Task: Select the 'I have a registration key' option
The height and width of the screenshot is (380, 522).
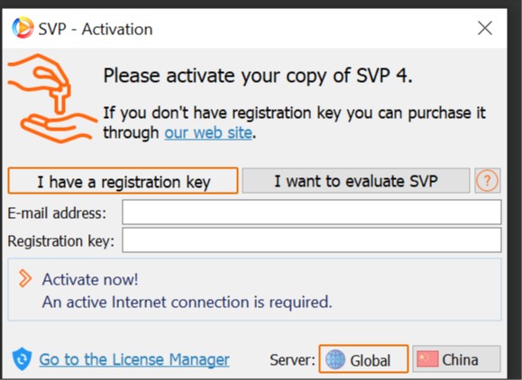Action: 123,181
